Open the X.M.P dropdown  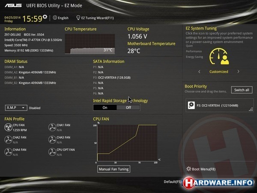(16, 108)
